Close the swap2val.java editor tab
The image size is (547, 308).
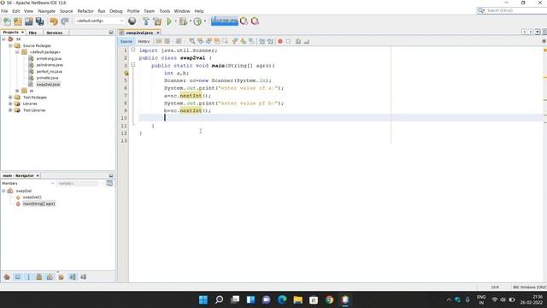pyautogui.click(x=157, y=33)
